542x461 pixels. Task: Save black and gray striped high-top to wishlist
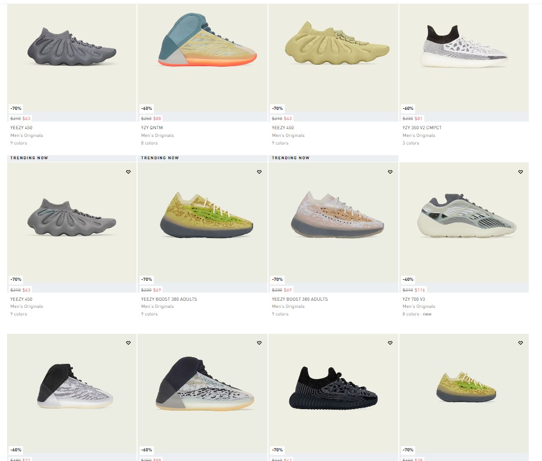128,343
